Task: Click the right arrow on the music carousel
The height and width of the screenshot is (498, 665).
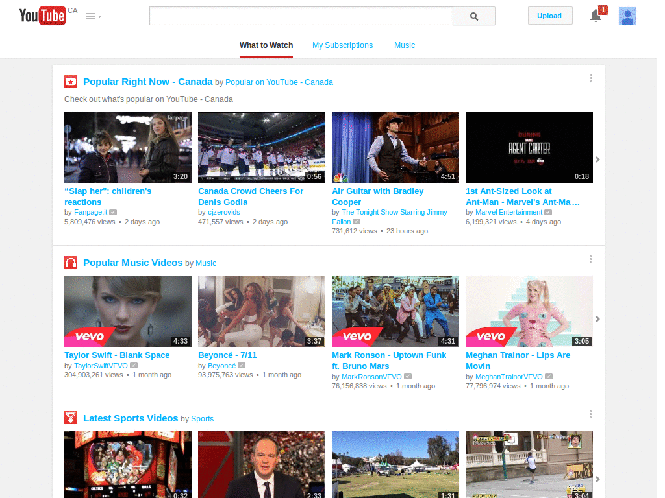Action: point(597,319)
